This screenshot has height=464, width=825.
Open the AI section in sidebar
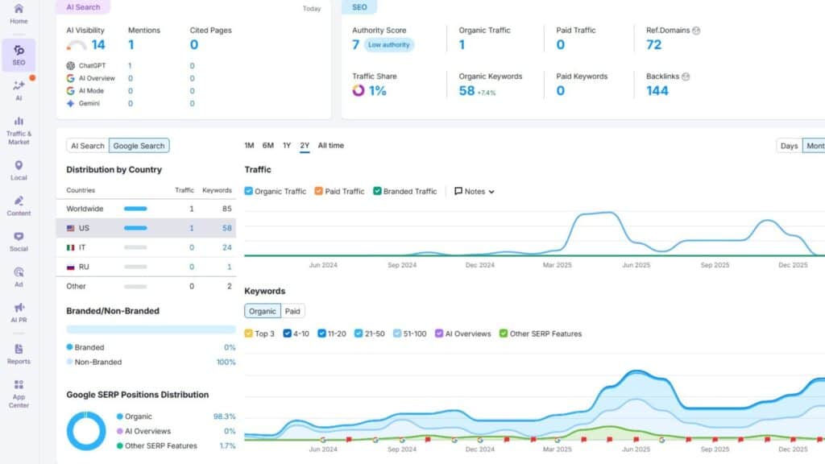click(19, 89)
